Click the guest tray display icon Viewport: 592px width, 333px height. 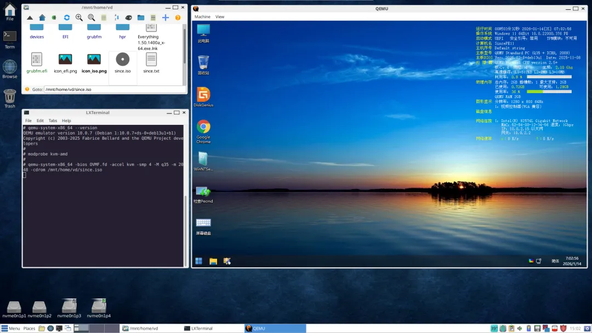click(539, 261)
